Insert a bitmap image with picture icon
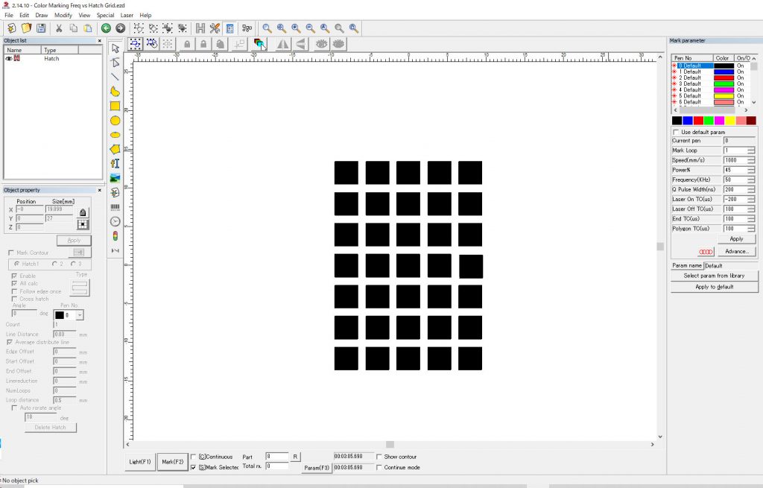This screenshot has width=763, height=488. pos(115,178)
